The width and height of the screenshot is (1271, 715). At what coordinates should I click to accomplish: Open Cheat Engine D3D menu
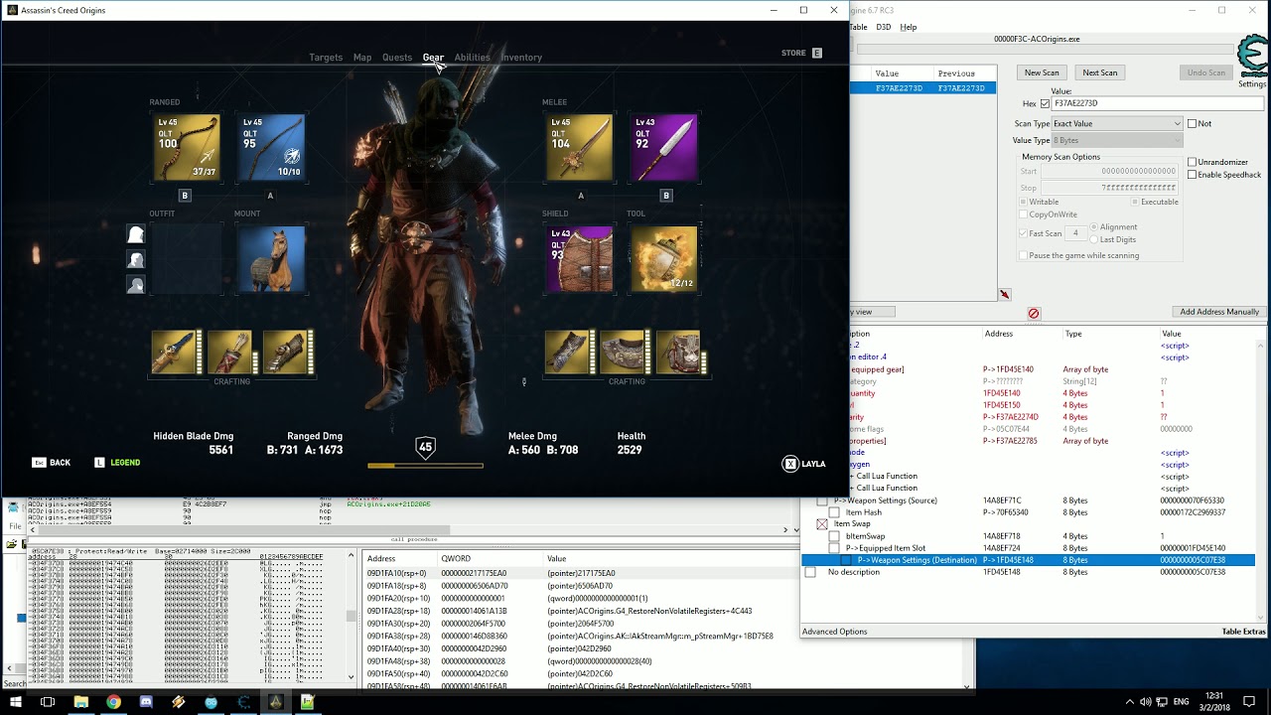tap(883, 27)
